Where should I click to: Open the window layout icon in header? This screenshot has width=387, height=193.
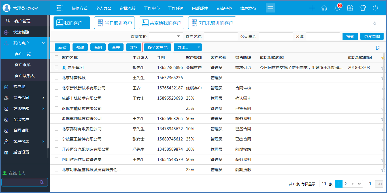(350, 8)
